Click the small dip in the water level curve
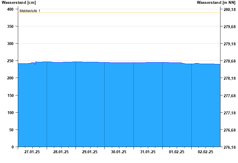 coord(35,64)
